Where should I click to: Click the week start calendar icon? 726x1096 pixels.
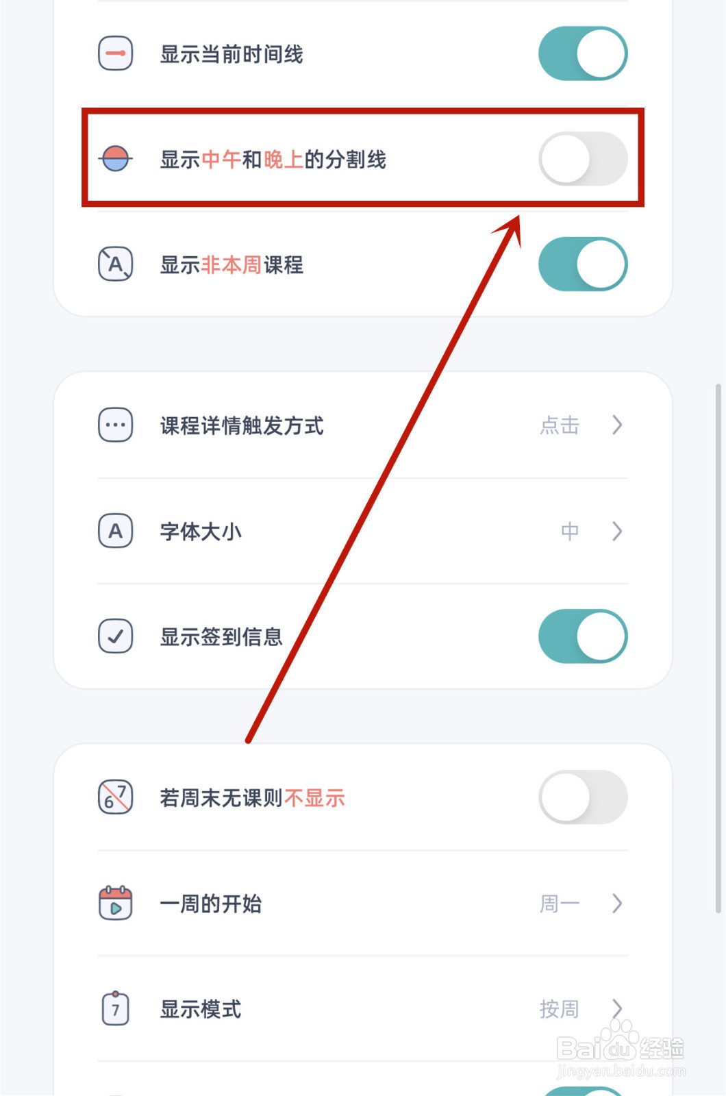116,903
